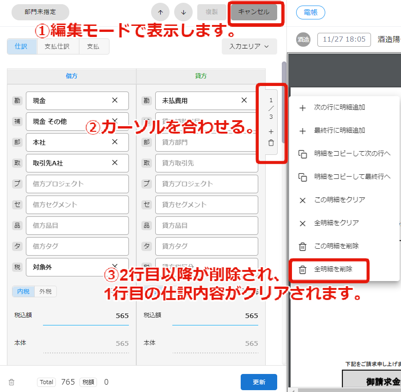Image resolution: width=401 pixels, height=392 pixels.
Task: Click the 酒造 round avatar icon
Action: click(x=304, y=39)
